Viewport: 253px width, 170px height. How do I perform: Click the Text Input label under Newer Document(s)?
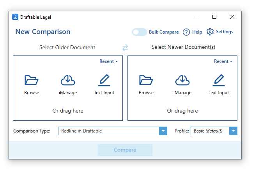[219, 93]
